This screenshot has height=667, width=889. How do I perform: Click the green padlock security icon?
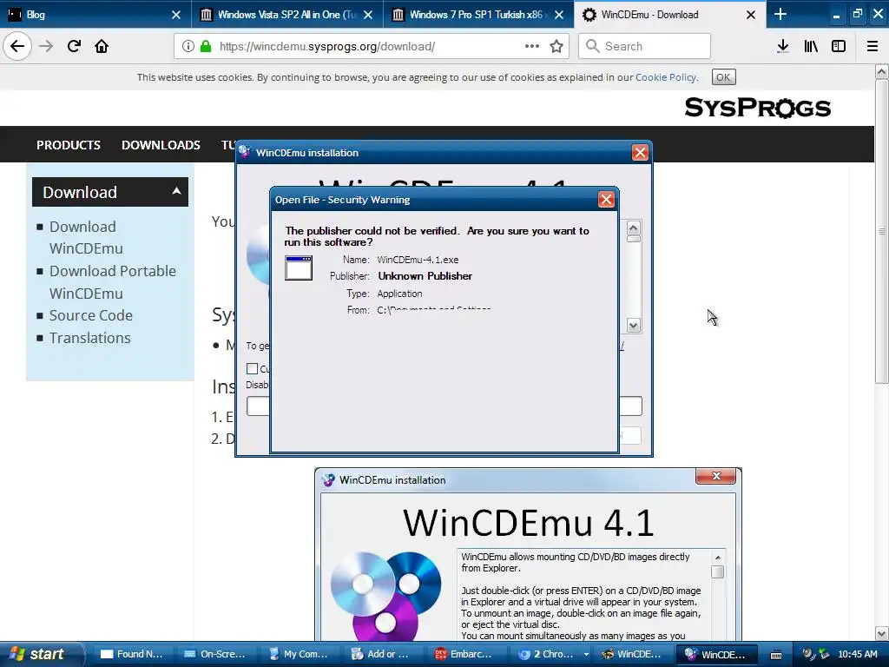coord(206,47)
